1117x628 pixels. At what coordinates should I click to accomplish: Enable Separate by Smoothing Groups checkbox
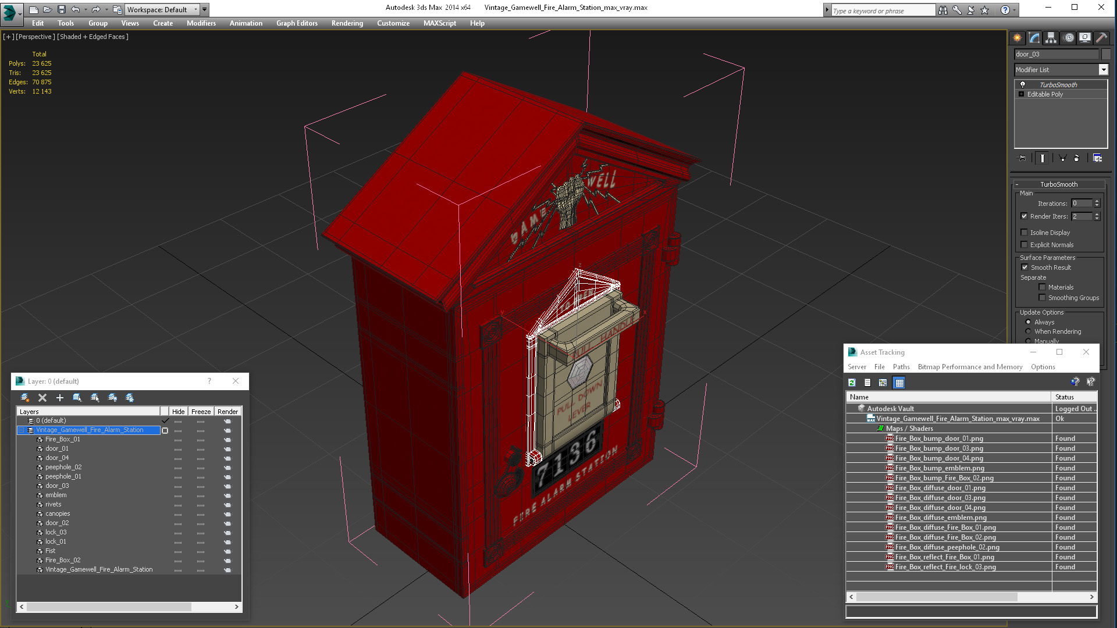click(x=1042, y=298)
